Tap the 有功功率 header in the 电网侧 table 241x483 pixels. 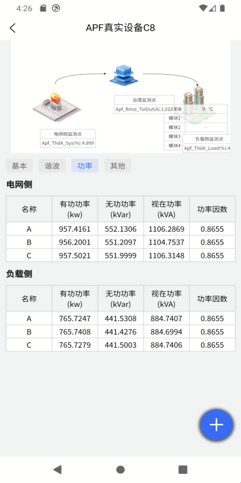click(x=75, y=209)
